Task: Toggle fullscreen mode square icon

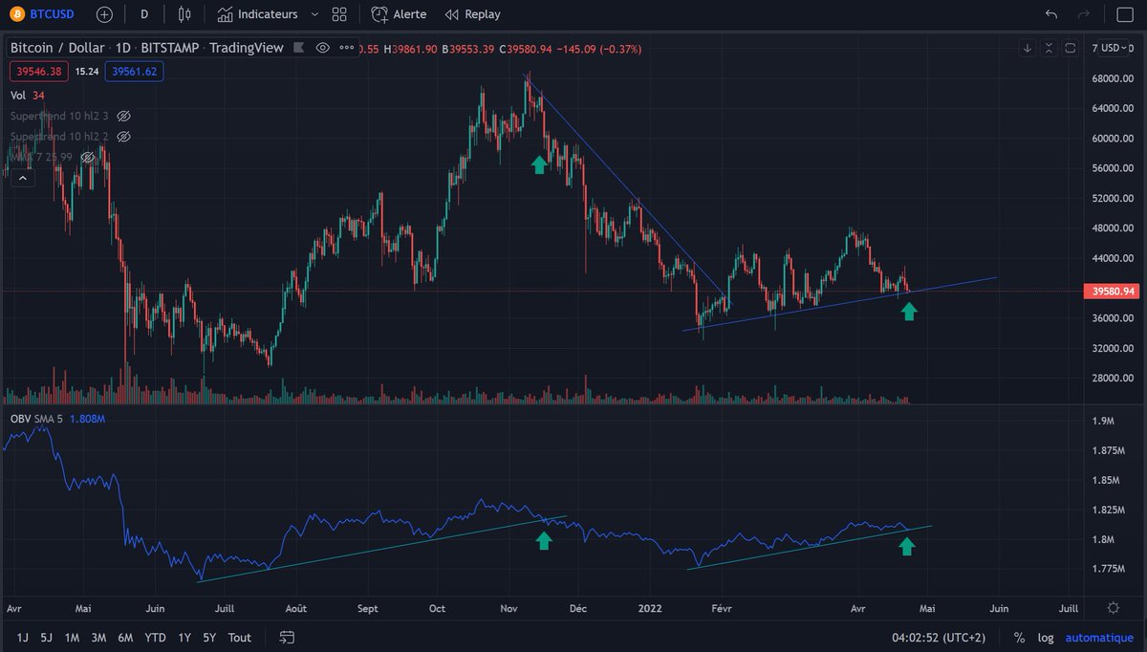Action: click(1124, 14)
